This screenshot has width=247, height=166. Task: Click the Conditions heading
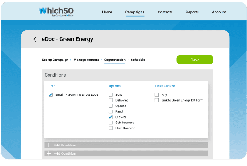[x=55, y=75]
